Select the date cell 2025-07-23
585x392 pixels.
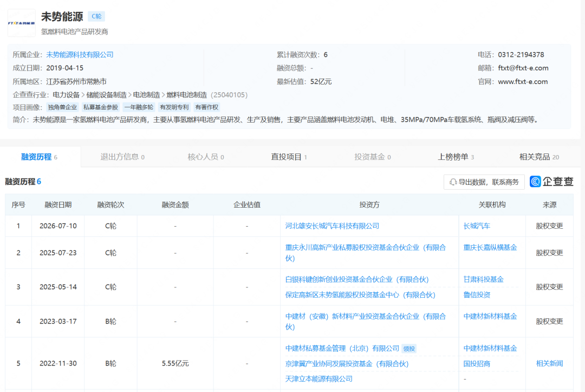pyautogui.click(x=58, y=253)
